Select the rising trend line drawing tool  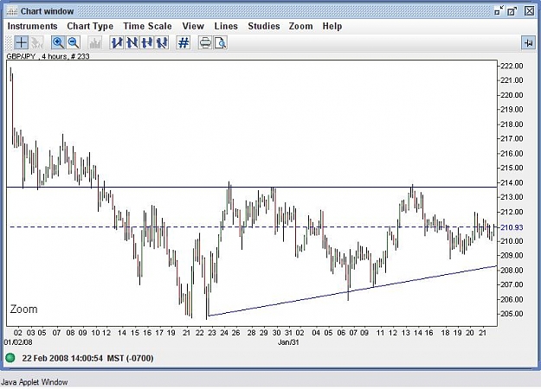(x=117, y=42)
